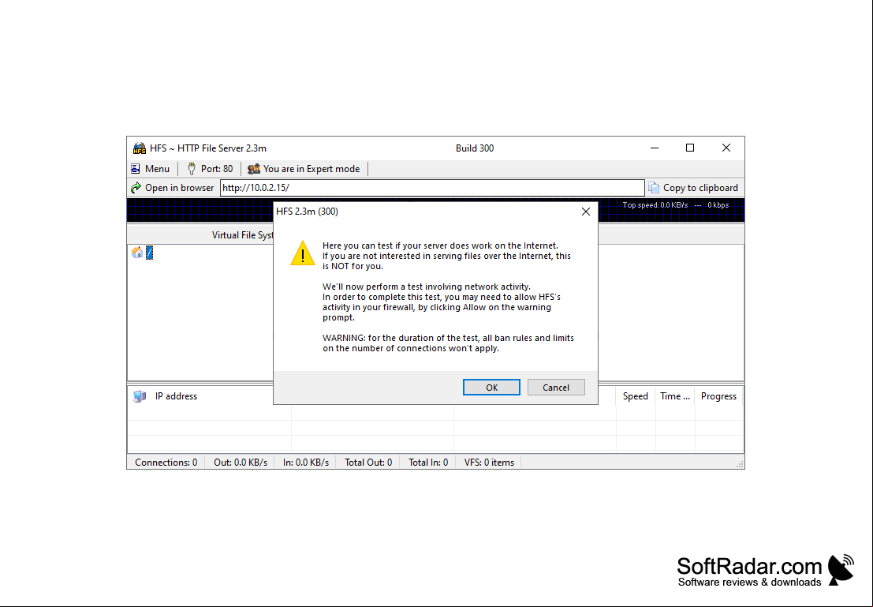Click the server URL address field
This screenshot has height=607, width=873.
432,188
